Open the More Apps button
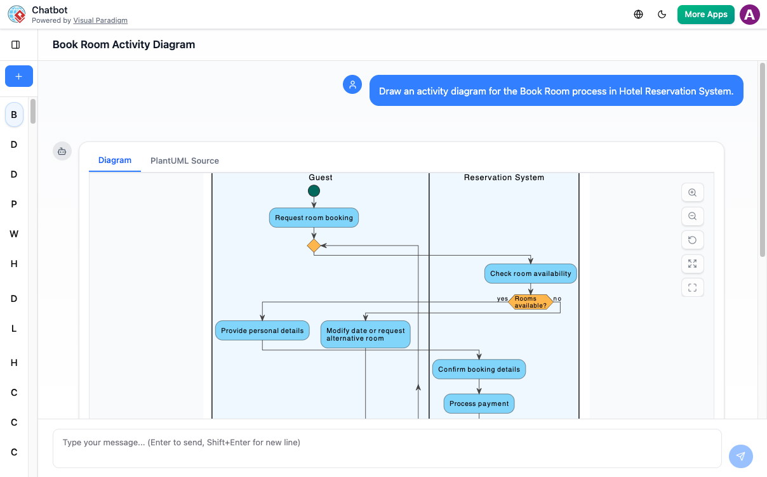 [705, 15]
